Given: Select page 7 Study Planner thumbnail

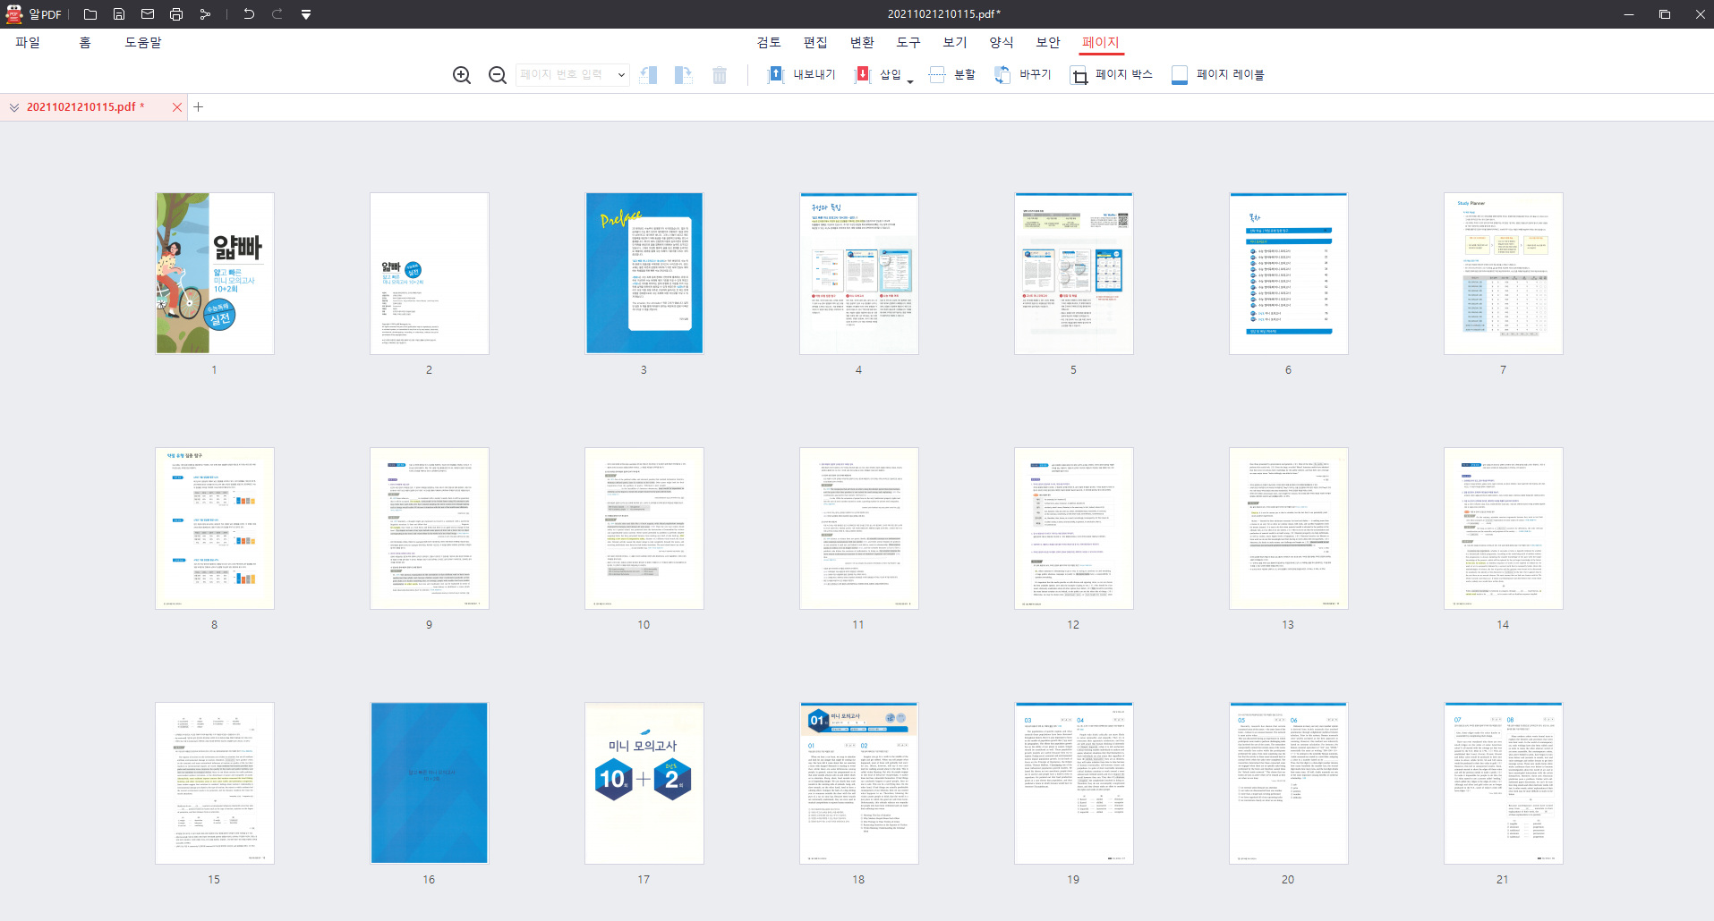Looking at the screenshot, I should click(1504, 274).
